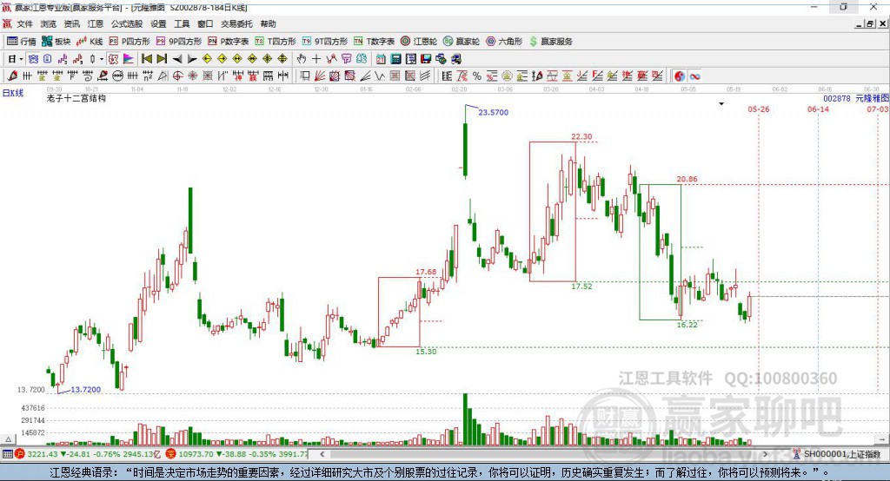890x481 pixels.
Task: Open 赢家服务 with dollar icon
Action: pos(550,42)
